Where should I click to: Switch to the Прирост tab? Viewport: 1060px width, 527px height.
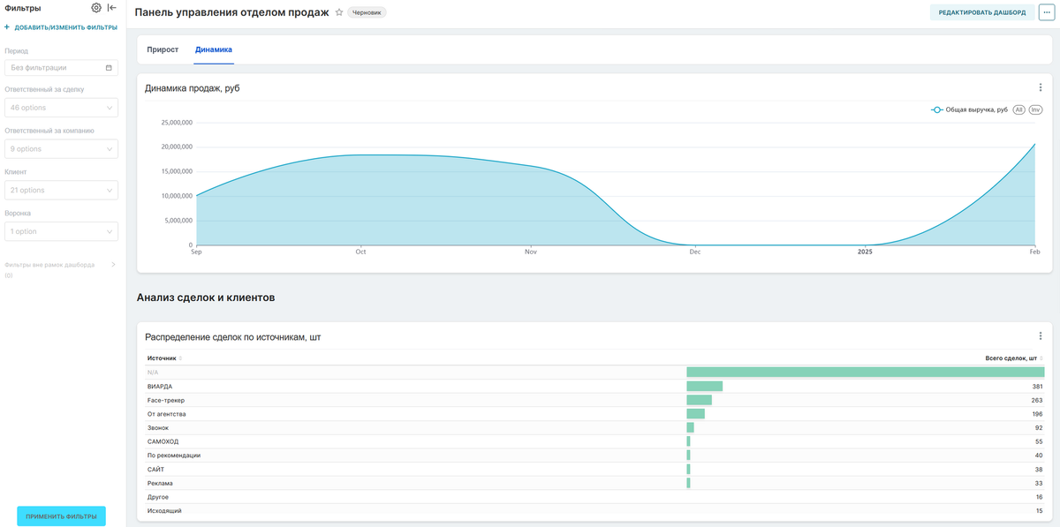click(x=163, y=49)
